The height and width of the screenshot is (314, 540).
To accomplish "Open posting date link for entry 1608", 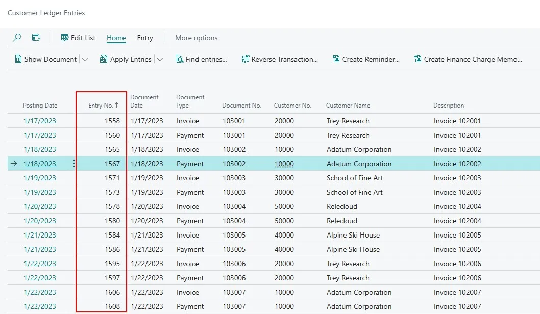I will pyautogui.click(x=40, y=306).
